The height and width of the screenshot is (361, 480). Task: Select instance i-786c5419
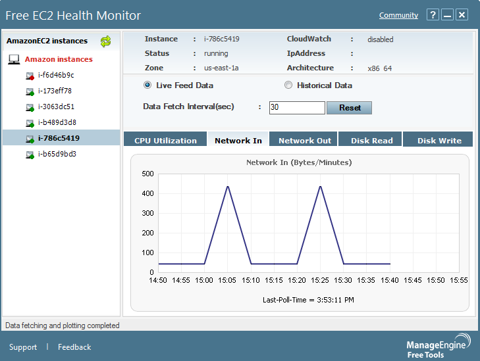[59, 138]
